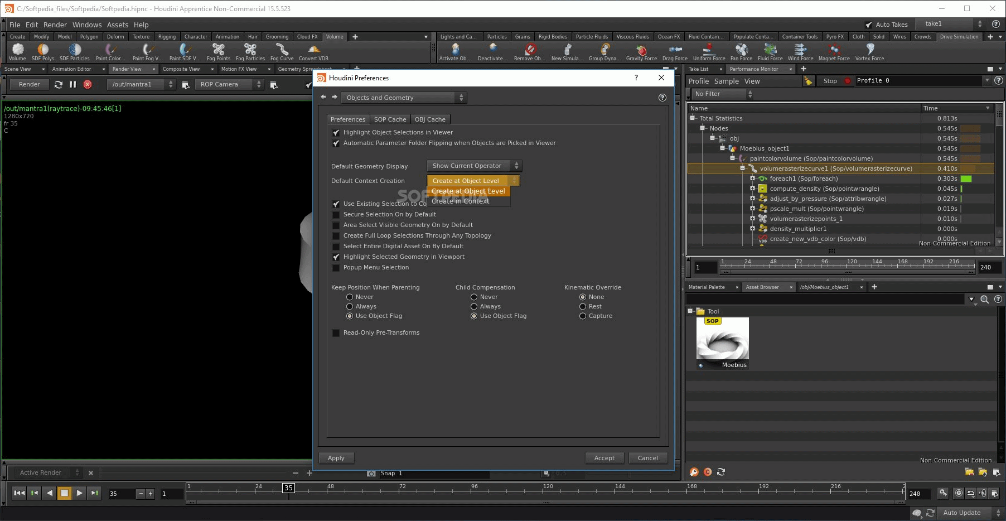
Task: Select Always under Child Compensation
Action: click(474, 307)
